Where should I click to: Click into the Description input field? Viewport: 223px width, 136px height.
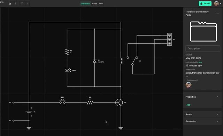tap(203, 48)
